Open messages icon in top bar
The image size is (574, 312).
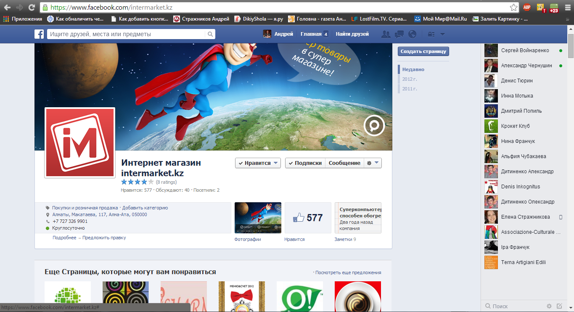coord(399,34)
